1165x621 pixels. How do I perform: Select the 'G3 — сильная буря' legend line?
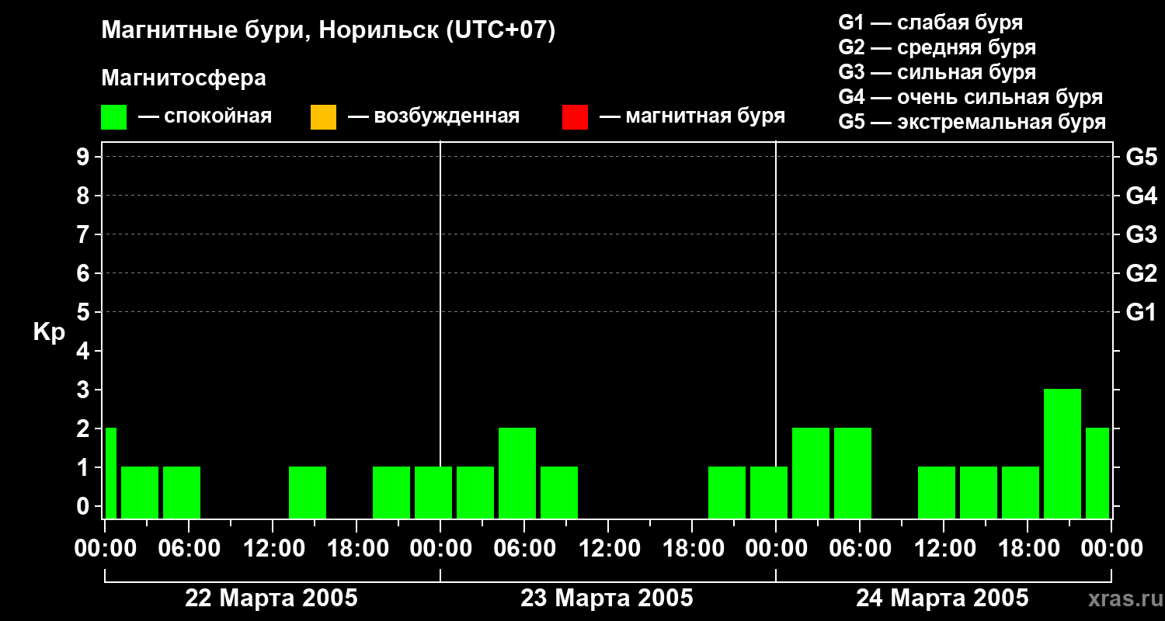937,72
